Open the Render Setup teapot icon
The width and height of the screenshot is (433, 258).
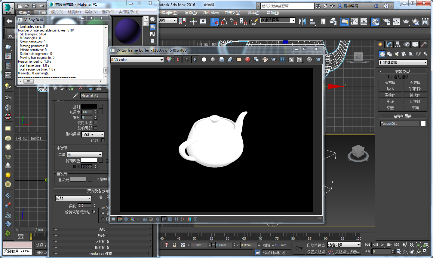click(x=387, y=22)
